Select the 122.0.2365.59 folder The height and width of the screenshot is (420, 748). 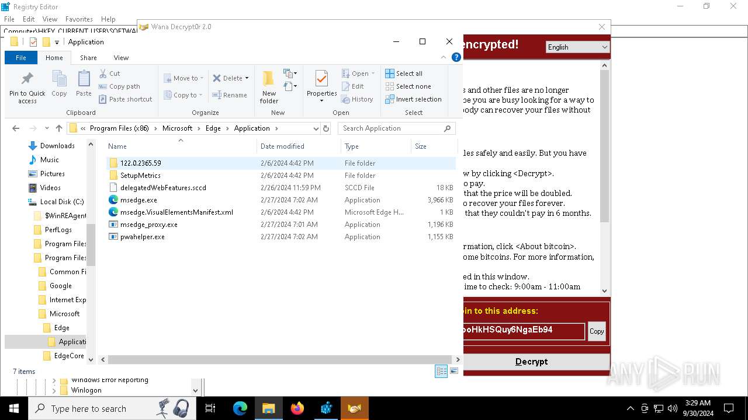(x=140, y=163)
